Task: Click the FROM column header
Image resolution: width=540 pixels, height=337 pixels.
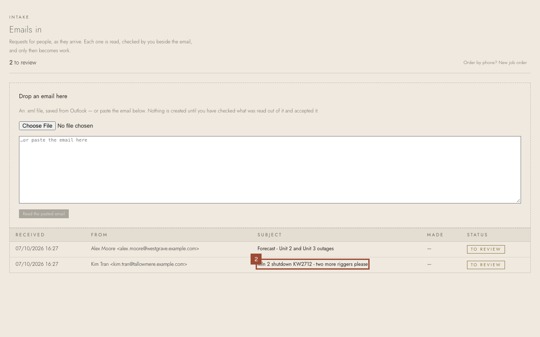Action: [99, 235]
